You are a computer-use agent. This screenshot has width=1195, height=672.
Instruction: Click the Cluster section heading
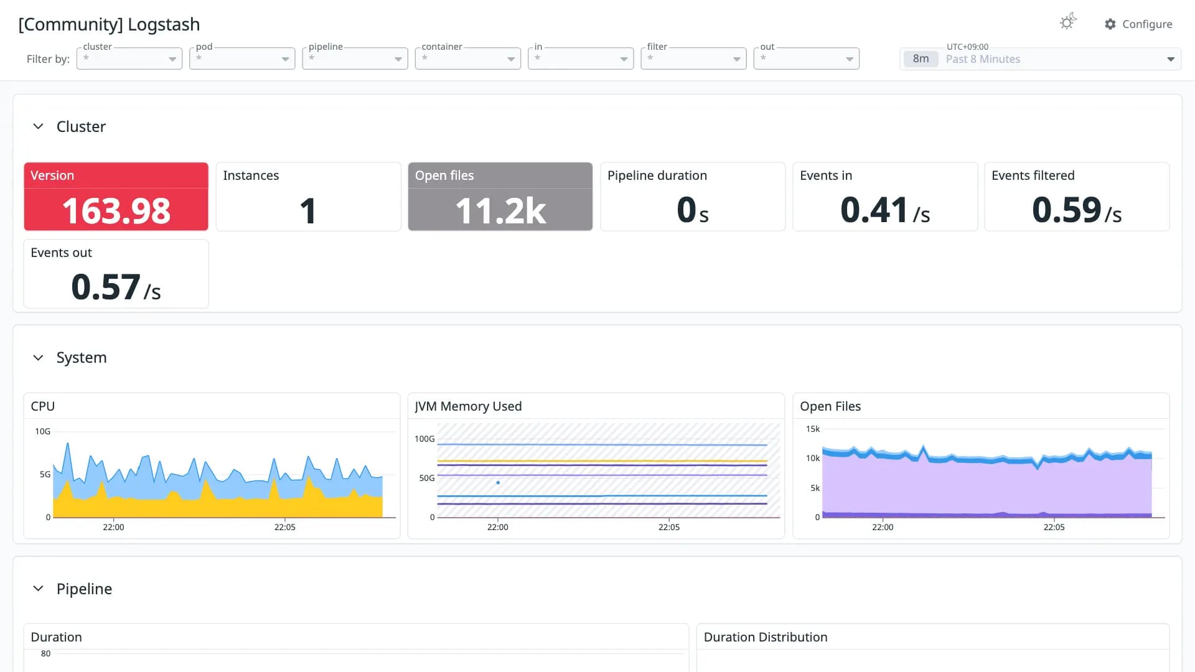81,126
